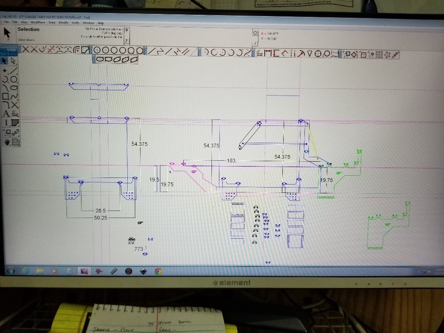This screenshot has width=444, height=333.
Task: Select the center-point circle tool
Action: coord(97,50)
